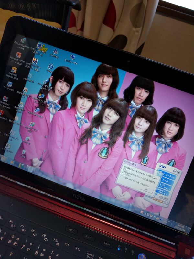The width and height of the screenshot is (194, 259).
Task: Open CLUB NTT-West from フレッツ gadget
Action: (x=165, y=187)
